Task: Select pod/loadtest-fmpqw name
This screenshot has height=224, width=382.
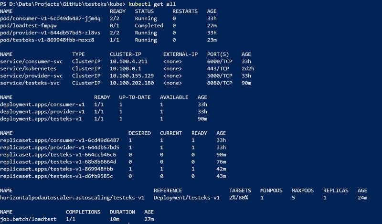Action: (28, 26)
